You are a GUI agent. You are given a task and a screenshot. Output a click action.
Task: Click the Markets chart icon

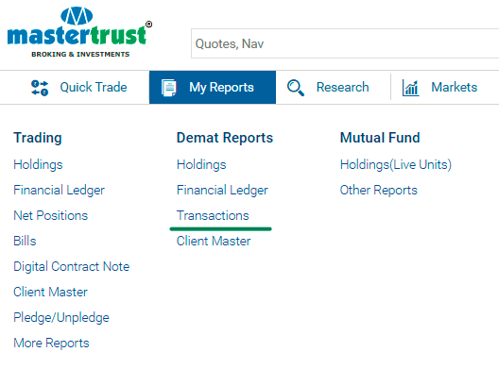pyautogui.click(x=410, y=88)
